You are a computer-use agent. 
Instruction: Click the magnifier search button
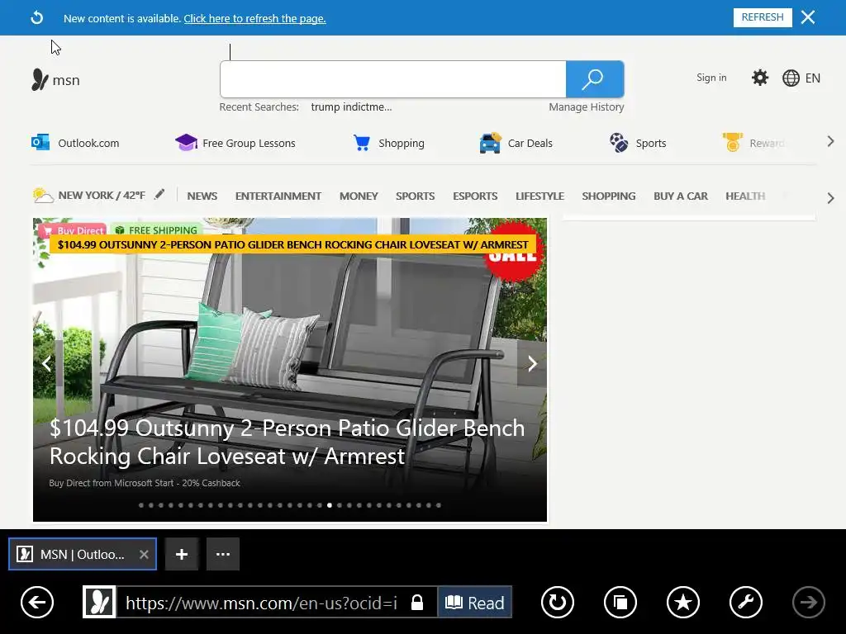point(595,79)
